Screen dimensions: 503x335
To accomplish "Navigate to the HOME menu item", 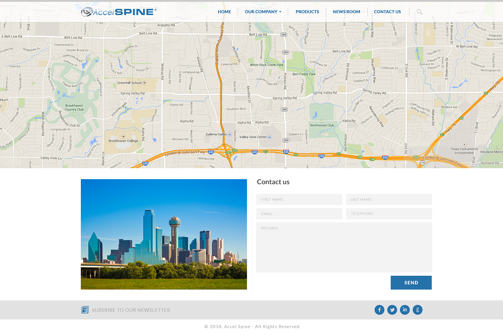I will (x=224, y=12).
